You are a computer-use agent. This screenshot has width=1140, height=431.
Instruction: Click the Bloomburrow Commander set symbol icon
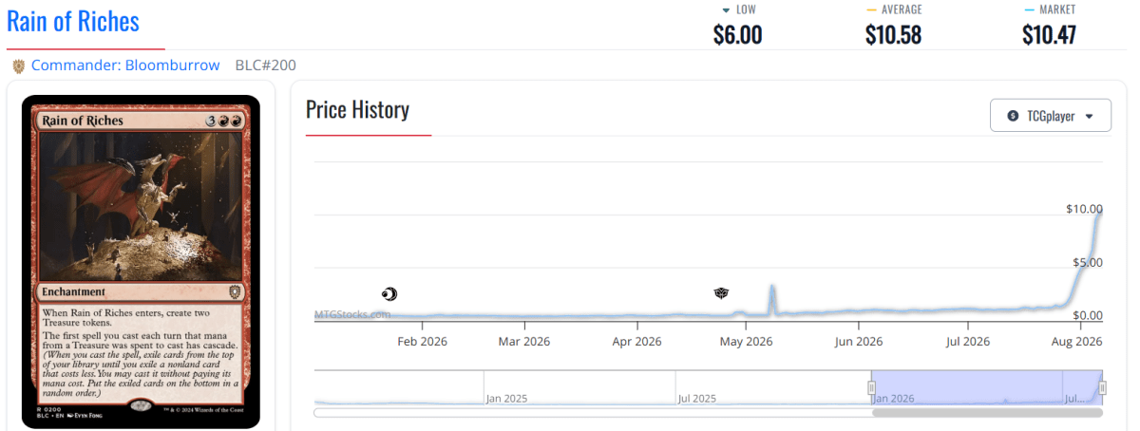click(18, 66)
